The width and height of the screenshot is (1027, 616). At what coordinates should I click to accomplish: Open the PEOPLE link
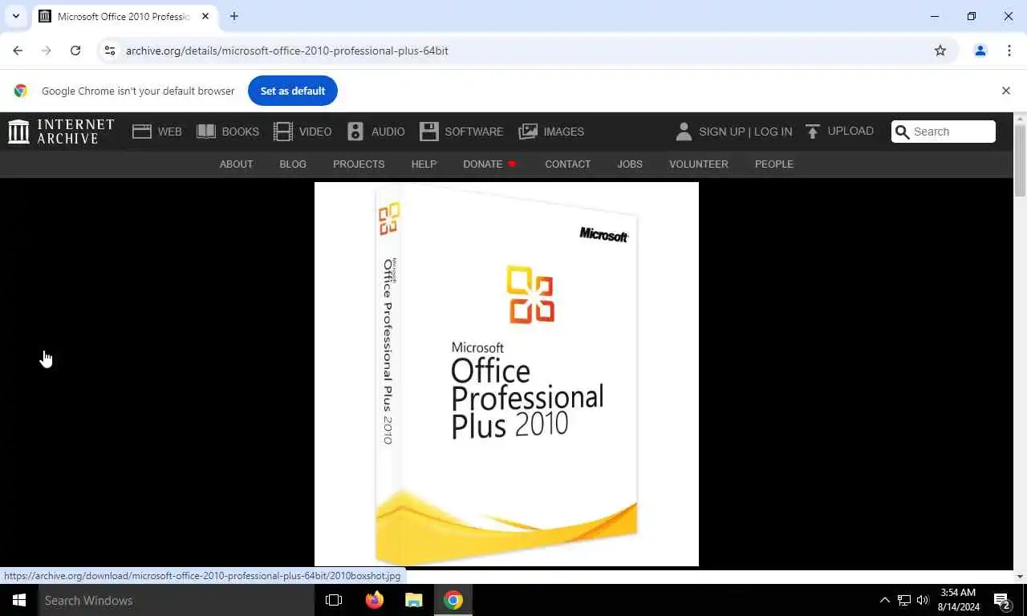(773, 164)
